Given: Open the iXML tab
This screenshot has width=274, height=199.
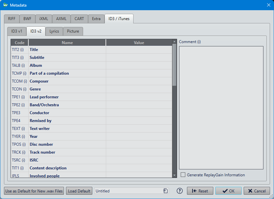Looking at the screenshot, I should tap(44, 19).
